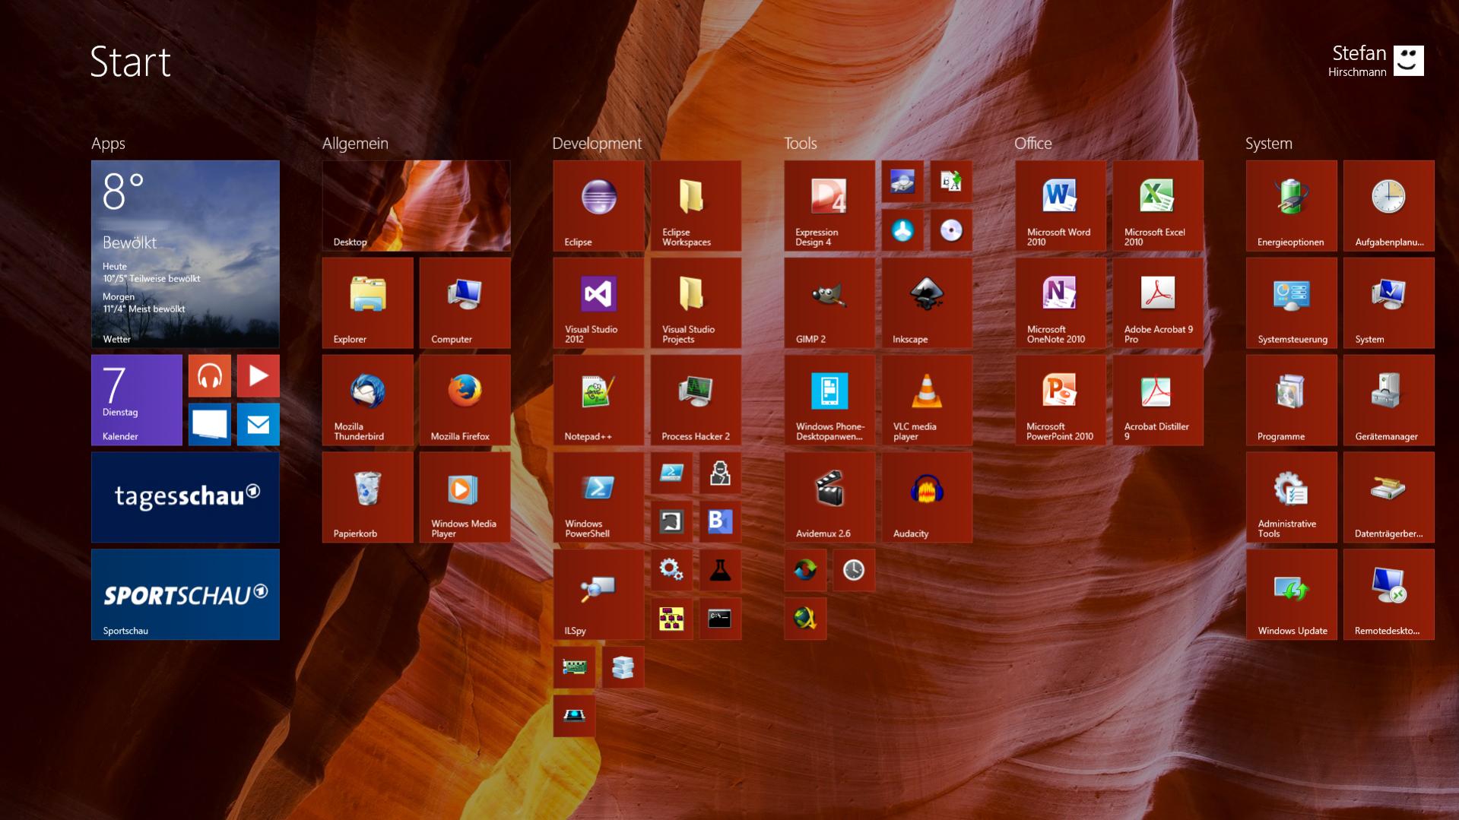Open Windows Update

coord(1292,594)
